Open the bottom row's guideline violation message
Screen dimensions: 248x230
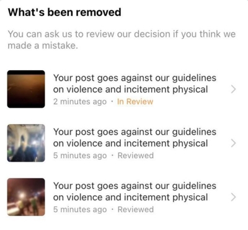click(135, 192)
